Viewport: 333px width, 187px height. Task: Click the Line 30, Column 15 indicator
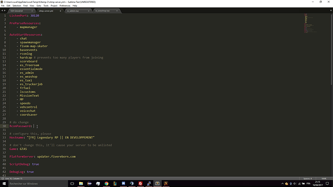coord(14,178)
